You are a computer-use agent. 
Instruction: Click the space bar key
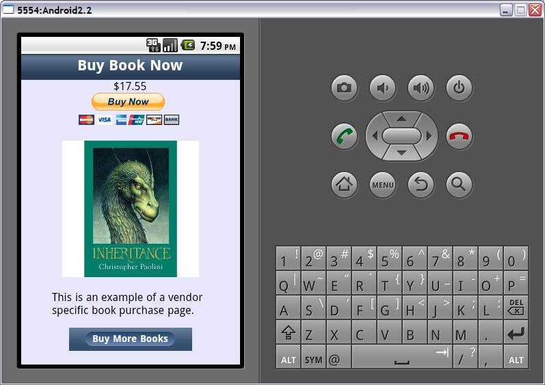[402, 356]
